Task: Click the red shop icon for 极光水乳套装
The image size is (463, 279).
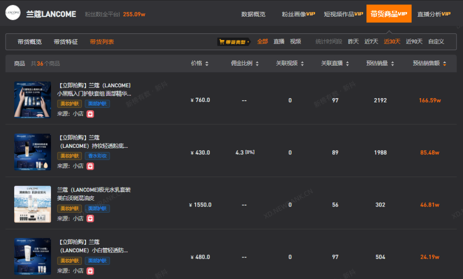Action: (90, 219)
